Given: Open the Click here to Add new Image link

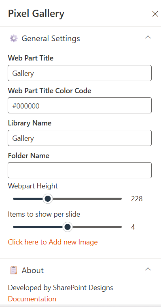Looking at the screenshot, I should [x=53, y=242].
